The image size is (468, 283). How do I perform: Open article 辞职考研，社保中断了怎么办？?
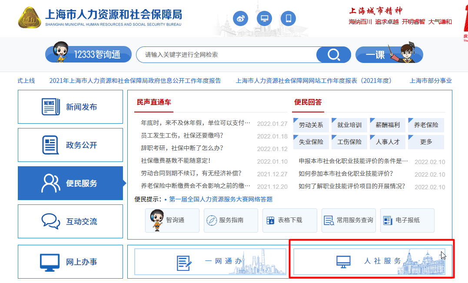(x=182, y=148)
